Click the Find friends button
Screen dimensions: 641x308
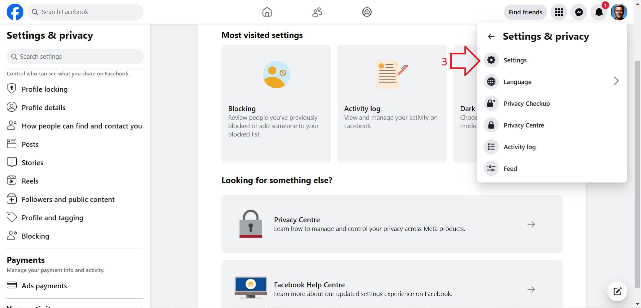tap(525, 12)
